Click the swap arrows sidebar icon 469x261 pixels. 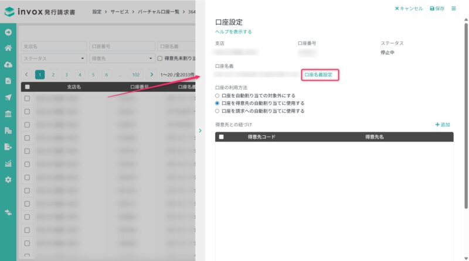[8, 212]
